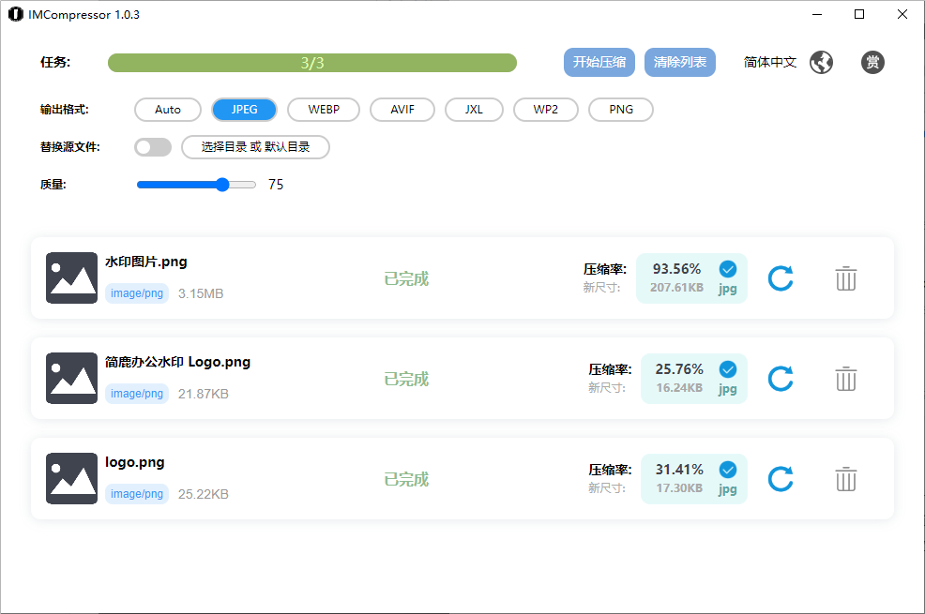
Task: Click 开始压缩 start compression button
Action: (x=599, y=63)
